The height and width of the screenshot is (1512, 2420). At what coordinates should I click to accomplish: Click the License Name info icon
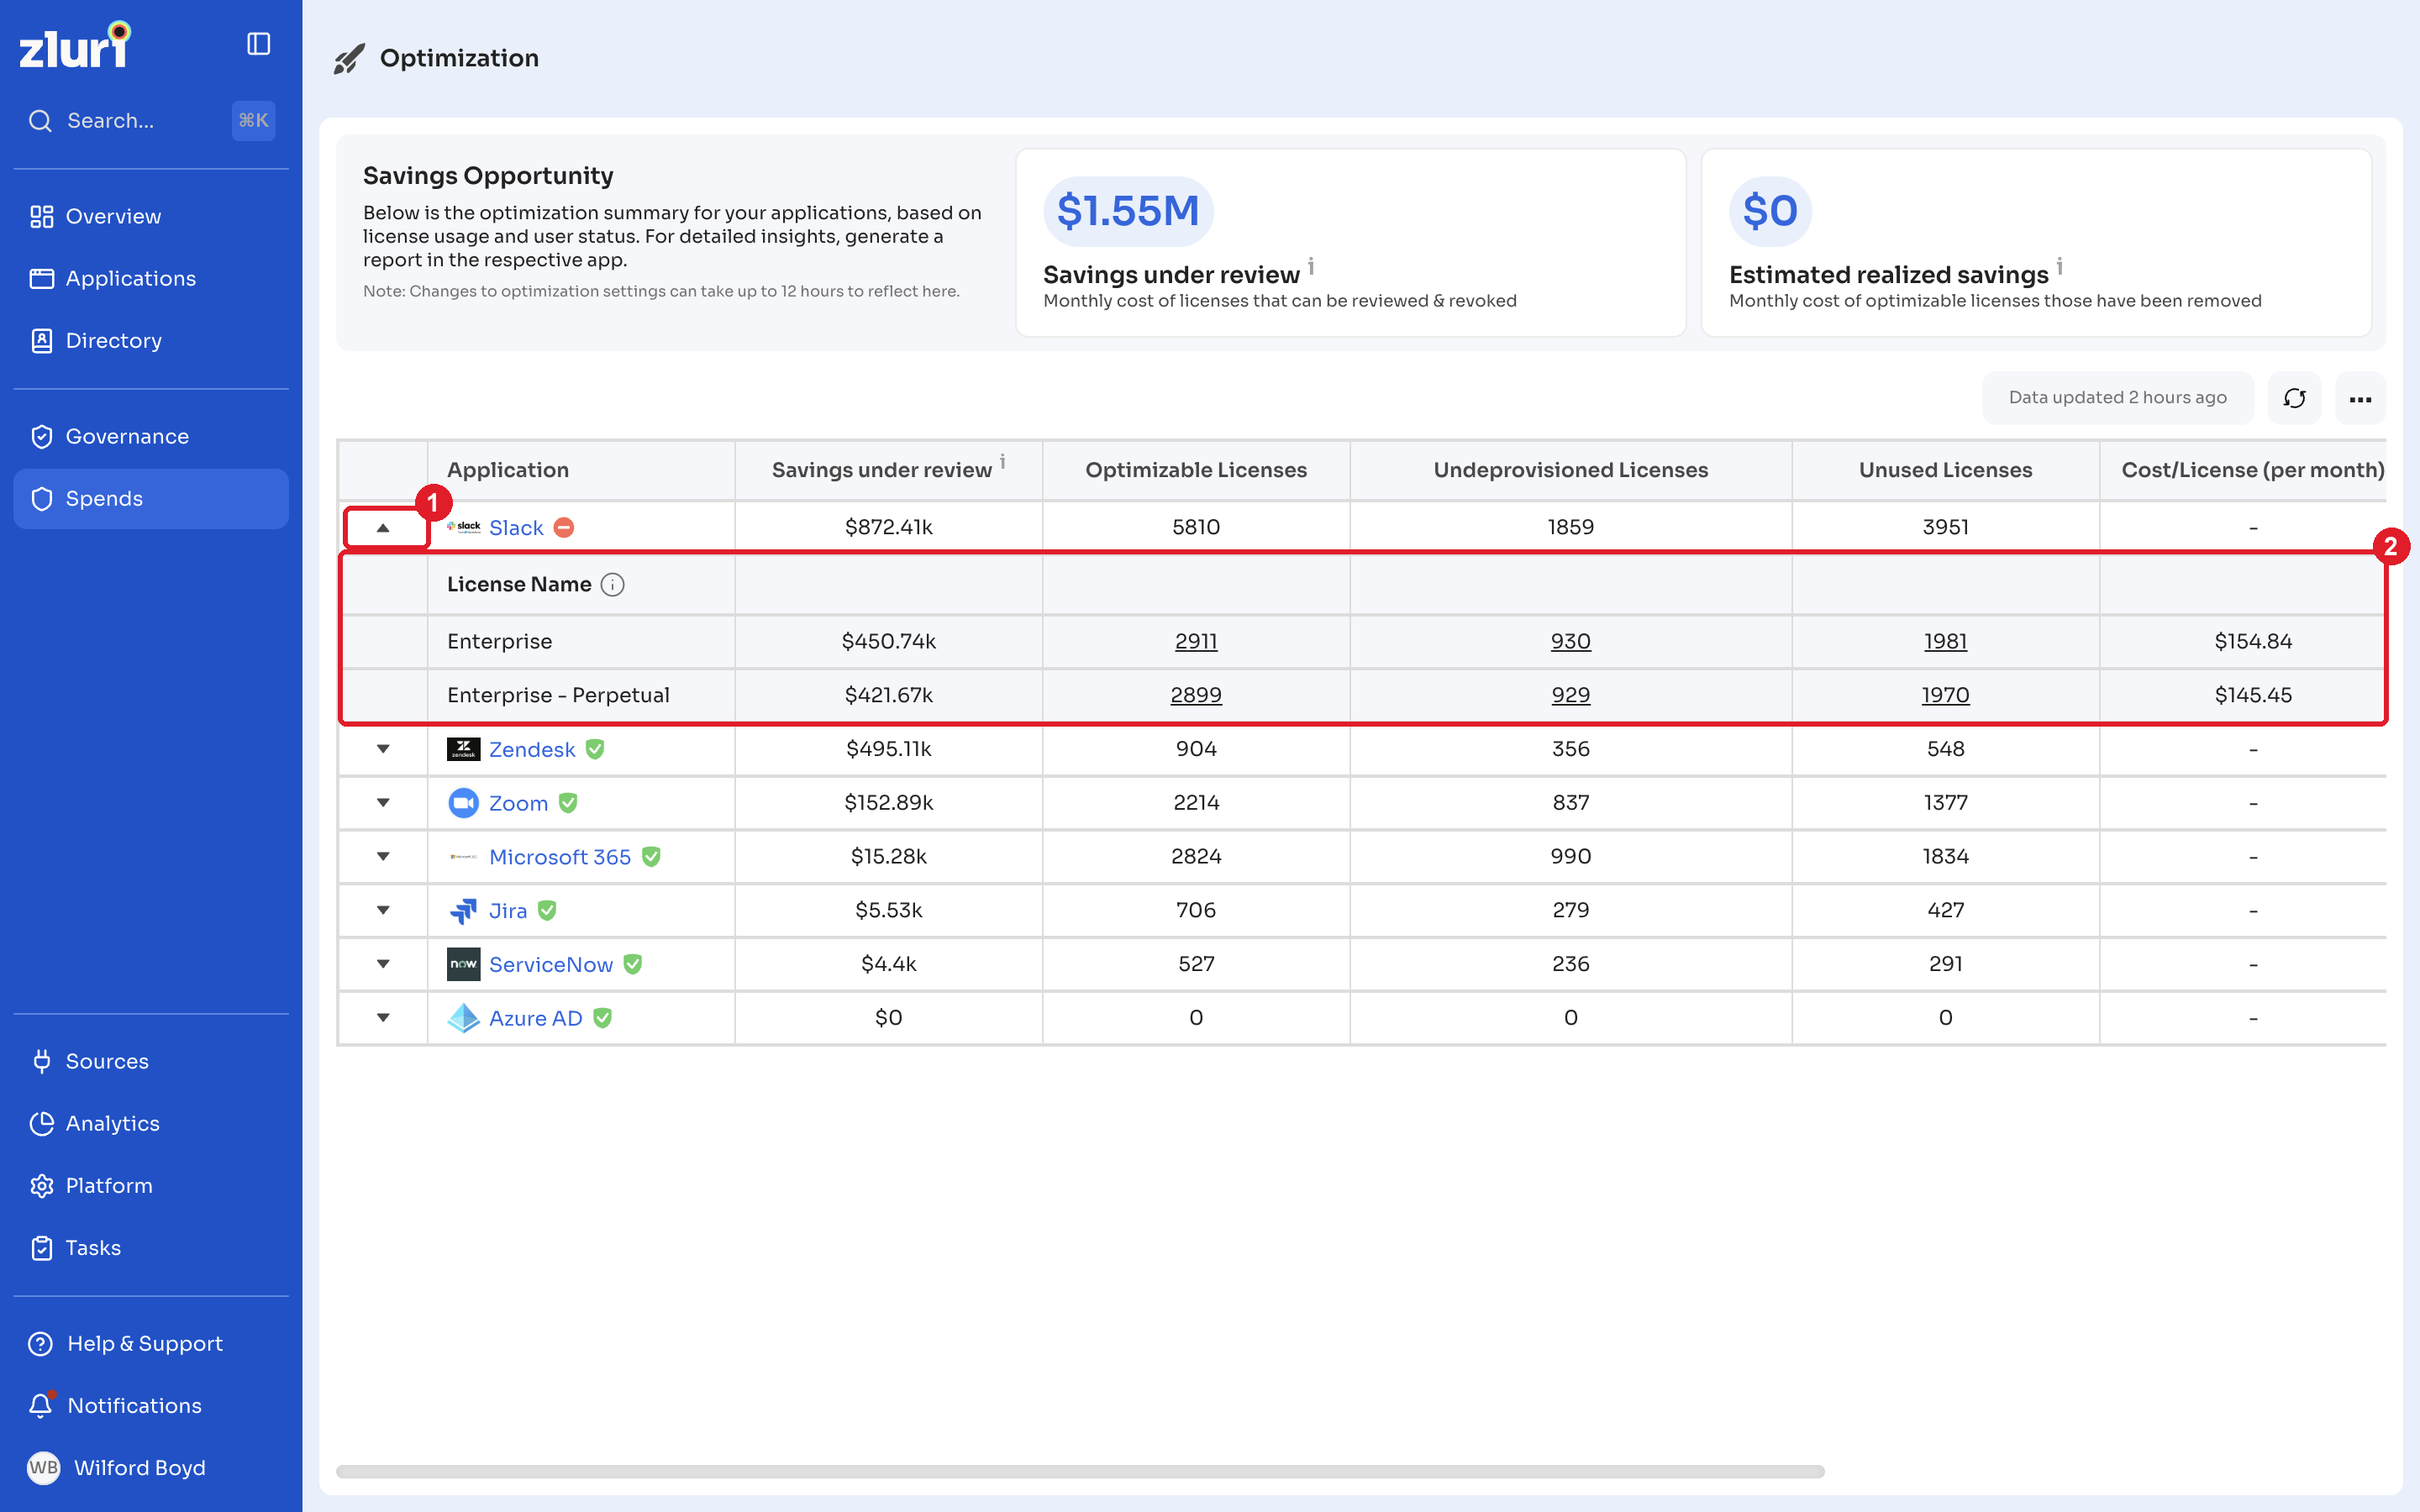tap(612, 585)
